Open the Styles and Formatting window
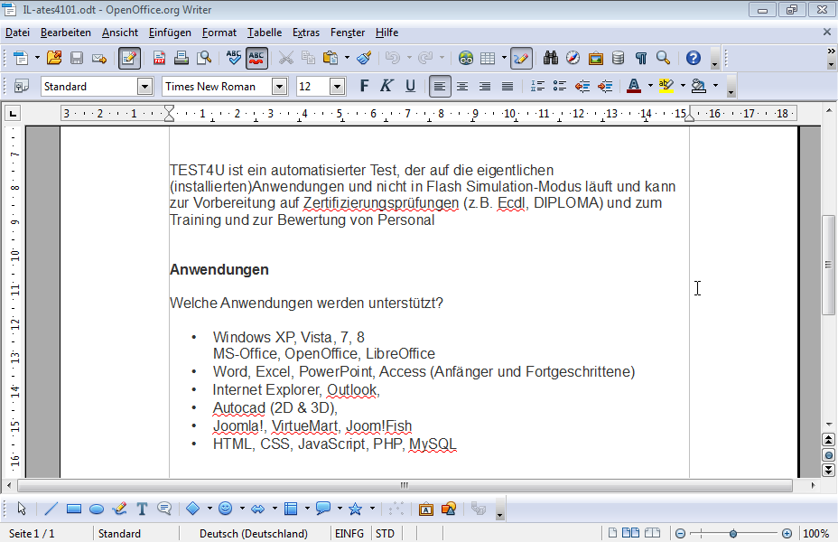The image size is (838, 542). point(22,86)
